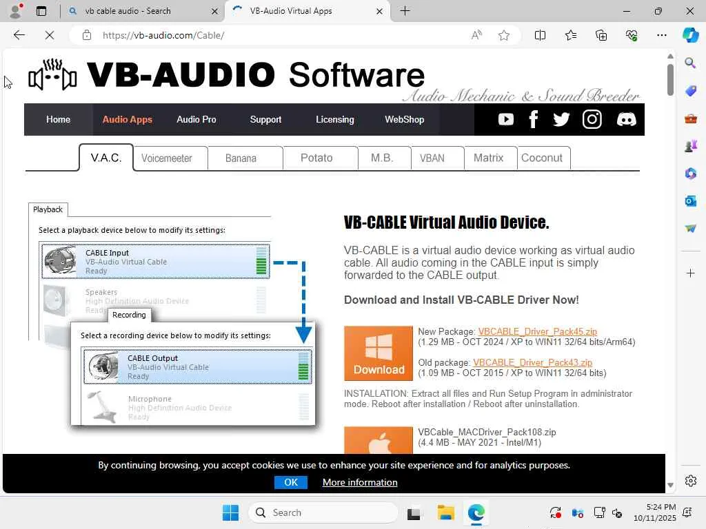Image resolution: width=706 pixels, height=529 pixels.
Task: Open VB-Audio YouTube channel icon
Action: 505,119
